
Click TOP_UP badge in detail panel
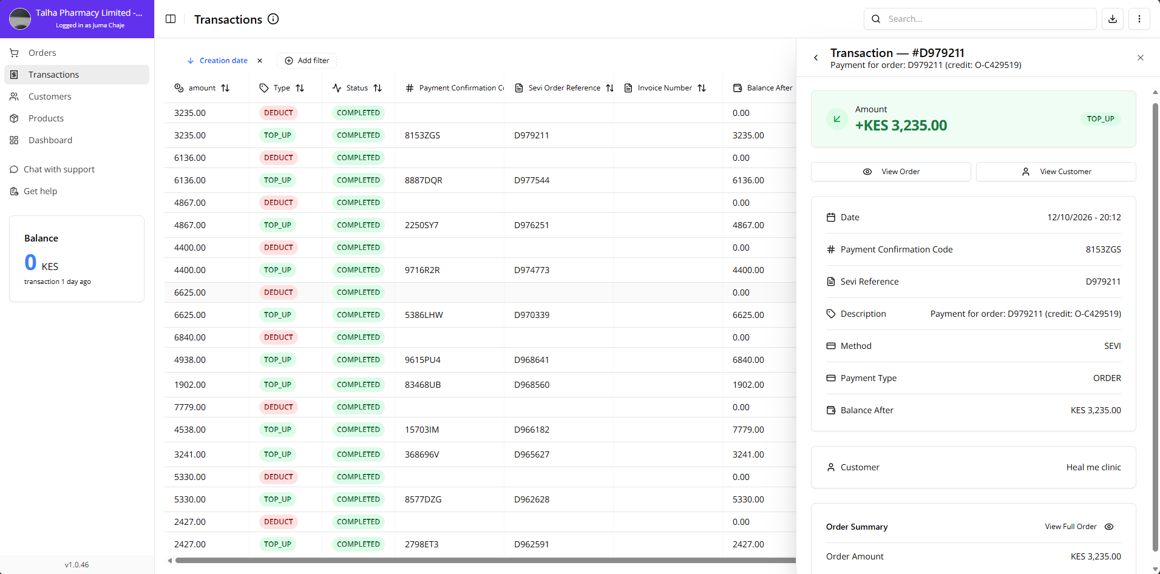click(1101, 119)
